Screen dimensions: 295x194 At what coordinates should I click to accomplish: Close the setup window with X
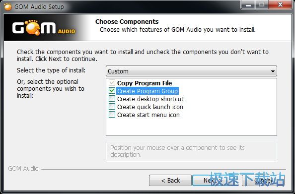pos(280,4)
